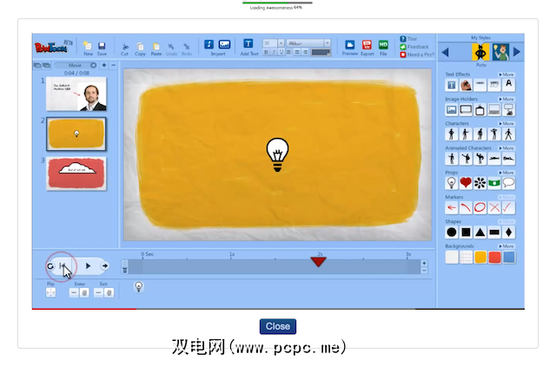Open the font name dropdown

pos(308,43)
